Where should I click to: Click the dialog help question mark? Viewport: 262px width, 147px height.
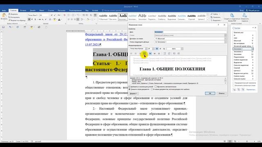(x=218, y=25)
